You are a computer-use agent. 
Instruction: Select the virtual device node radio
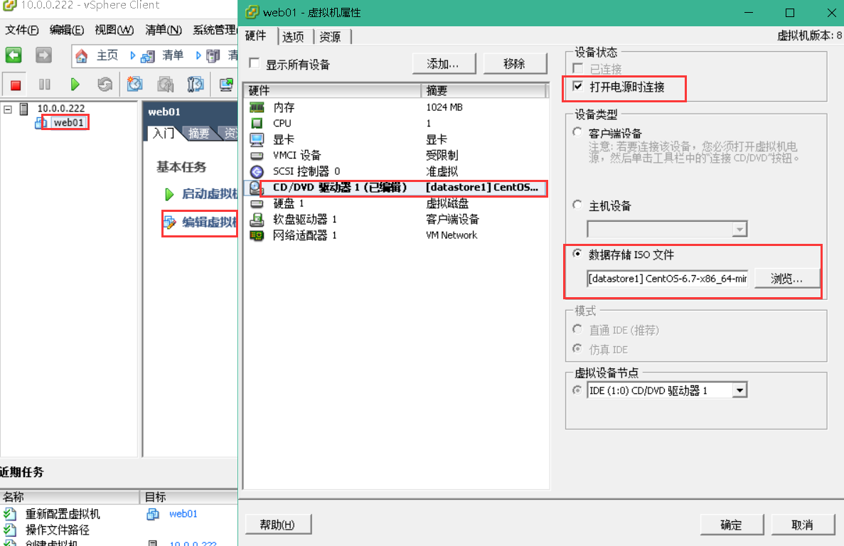577,390
